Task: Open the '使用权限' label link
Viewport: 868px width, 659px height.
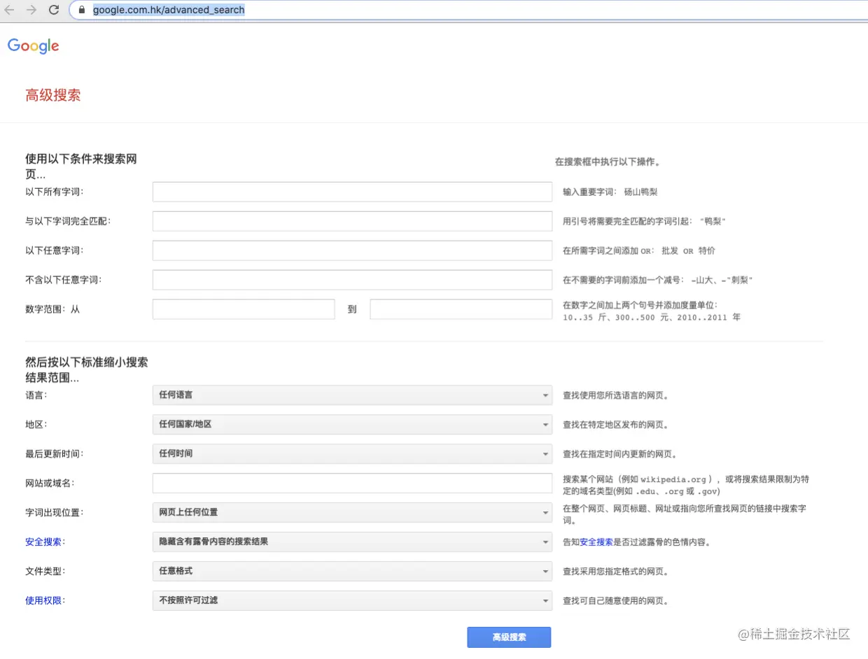Action: tap(45, 600)
